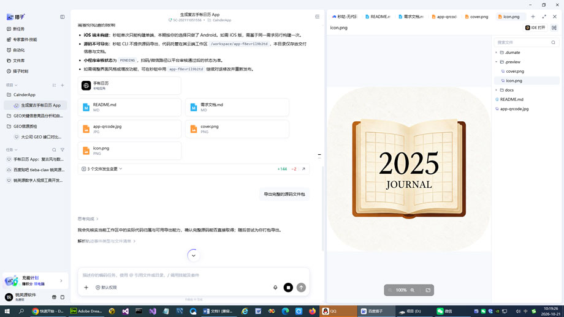Click the IDE 打开 button

pos(535,28)
